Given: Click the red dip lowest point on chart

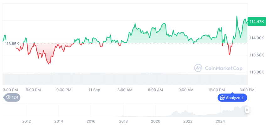Looking at the screenshot, I should click(x=49, y=64).
